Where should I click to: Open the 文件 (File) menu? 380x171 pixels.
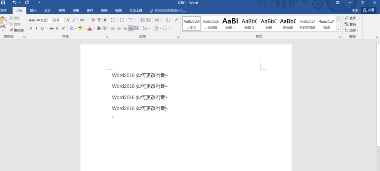[3, 10]
